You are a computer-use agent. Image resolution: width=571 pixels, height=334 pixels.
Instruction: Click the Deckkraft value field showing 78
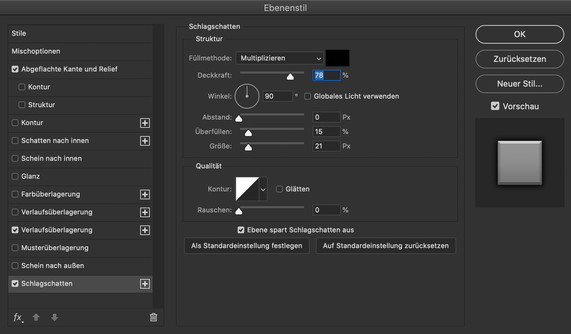[326, 75]
